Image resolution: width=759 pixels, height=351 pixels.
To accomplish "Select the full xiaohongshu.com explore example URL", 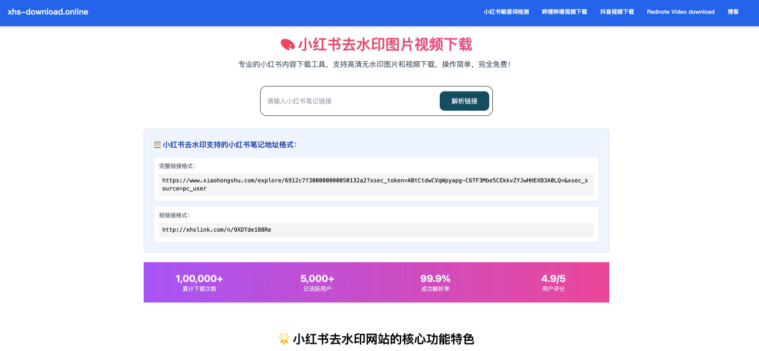I will click(376, 184).
